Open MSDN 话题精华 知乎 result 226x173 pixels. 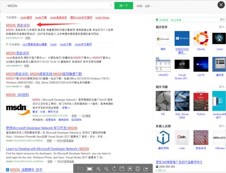pos(26,170)
